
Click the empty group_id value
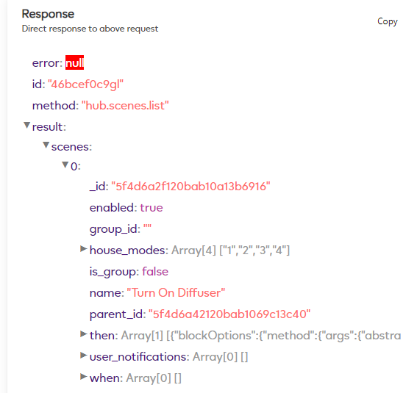tap(147, 226)
